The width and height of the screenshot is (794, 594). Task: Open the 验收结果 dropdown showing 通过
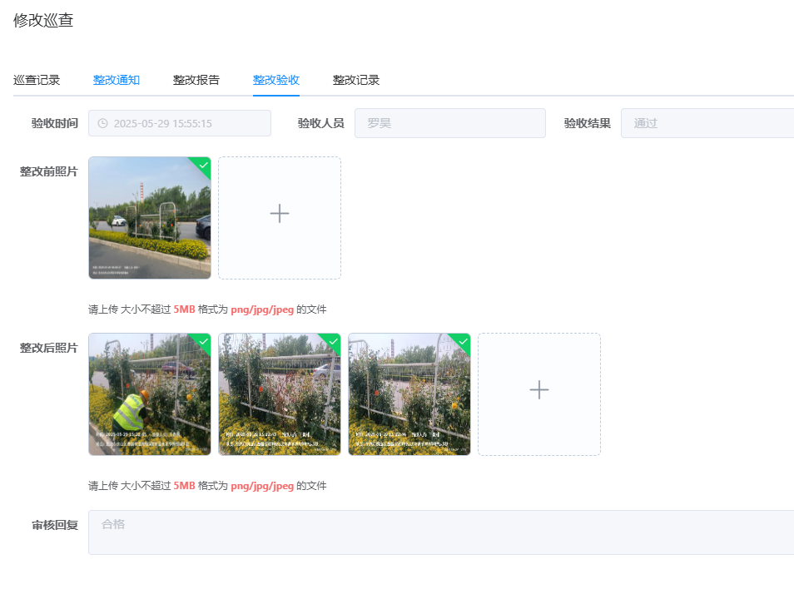(707, 123)
